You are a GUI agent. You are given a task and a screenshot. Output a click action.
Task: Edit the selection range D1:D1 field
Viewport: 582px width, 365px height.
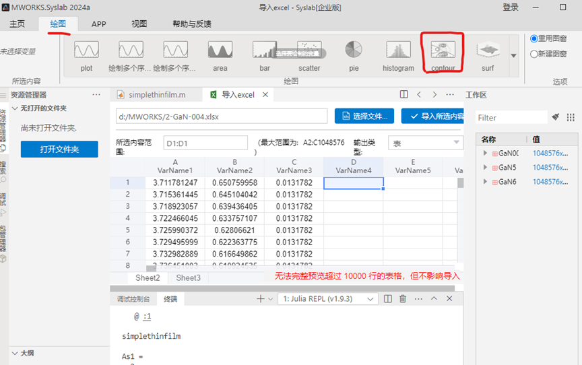click(205, 143)
